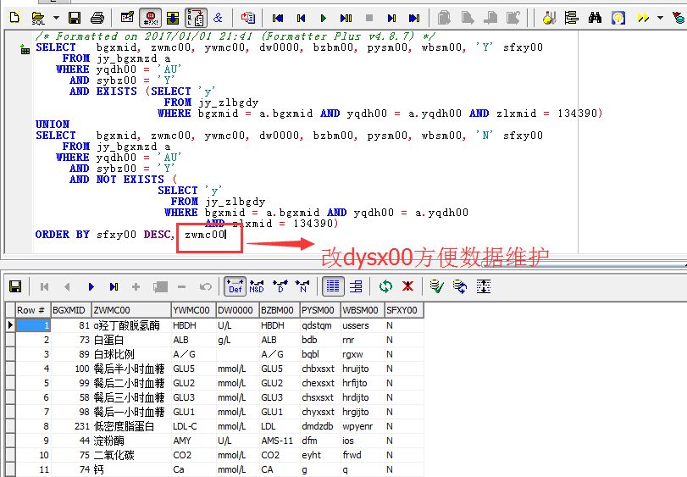Screen dimensions: 687x477
Task: Skip to last statement in script
Action: (x=414, y=18)
